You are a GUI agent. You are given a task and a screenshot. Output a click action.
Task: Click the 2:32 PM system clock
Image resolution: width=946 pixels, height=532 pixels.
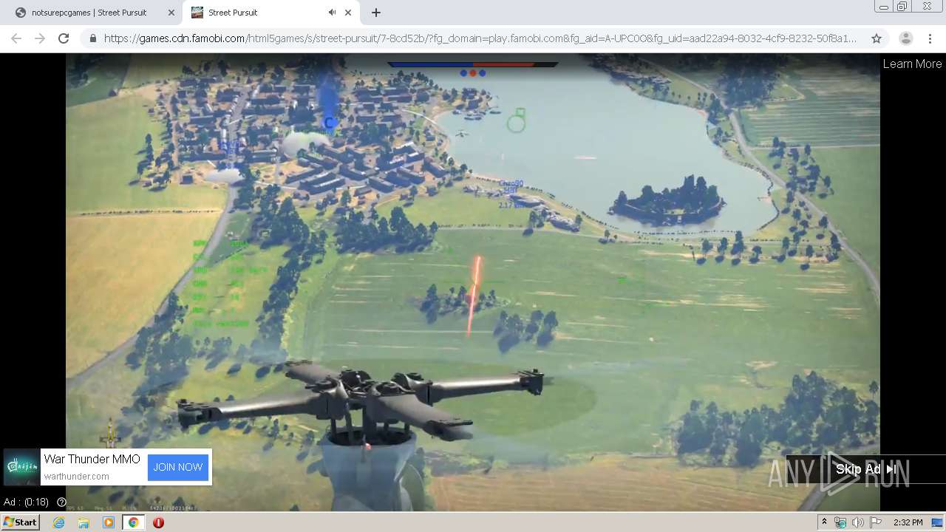tap(908, 522)
